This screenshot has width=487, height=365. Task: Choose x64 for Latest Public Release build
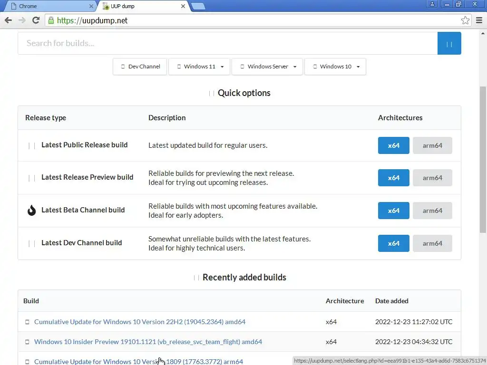tap(393, 145)
